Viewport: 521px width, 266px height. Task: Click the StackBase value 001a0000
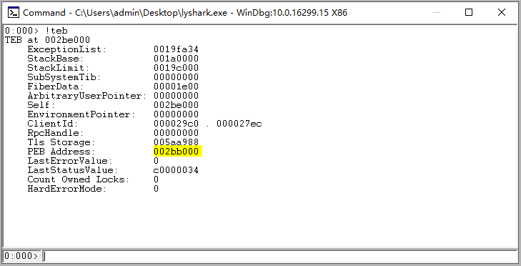pos(176,59)
